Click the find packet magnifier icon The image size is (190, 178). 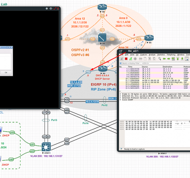pyautogui.click(x=160, y=59)
